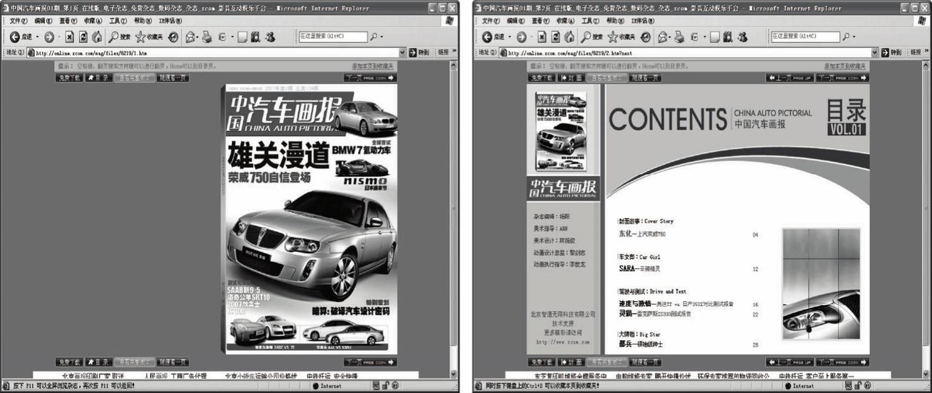
Task: Click the SARA Car Girl entry in contents
Action: 639,268
